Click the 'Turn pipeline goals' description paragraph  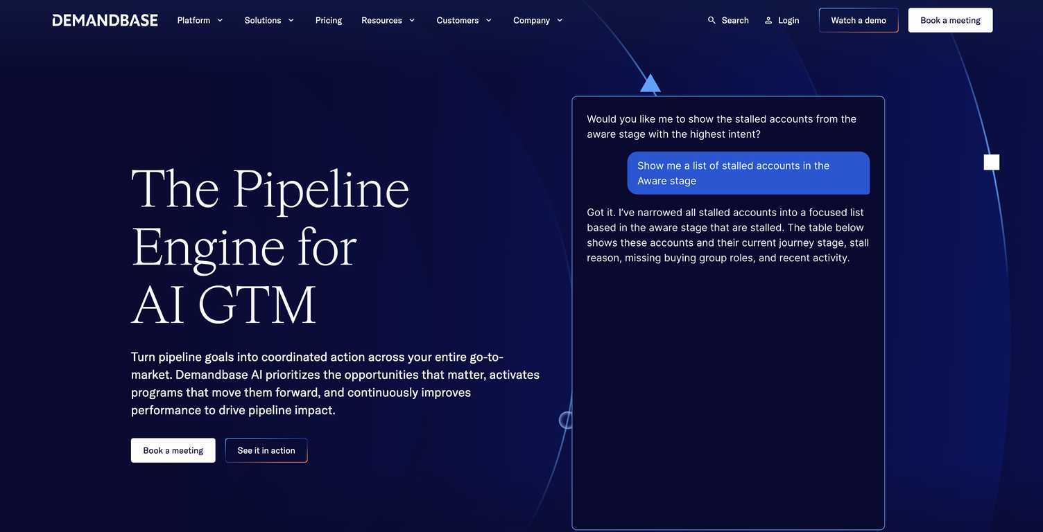(x=335, y=384)
